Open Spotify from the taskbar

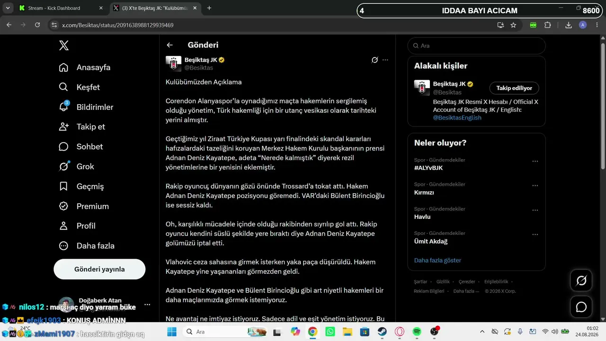pos(417,332)
